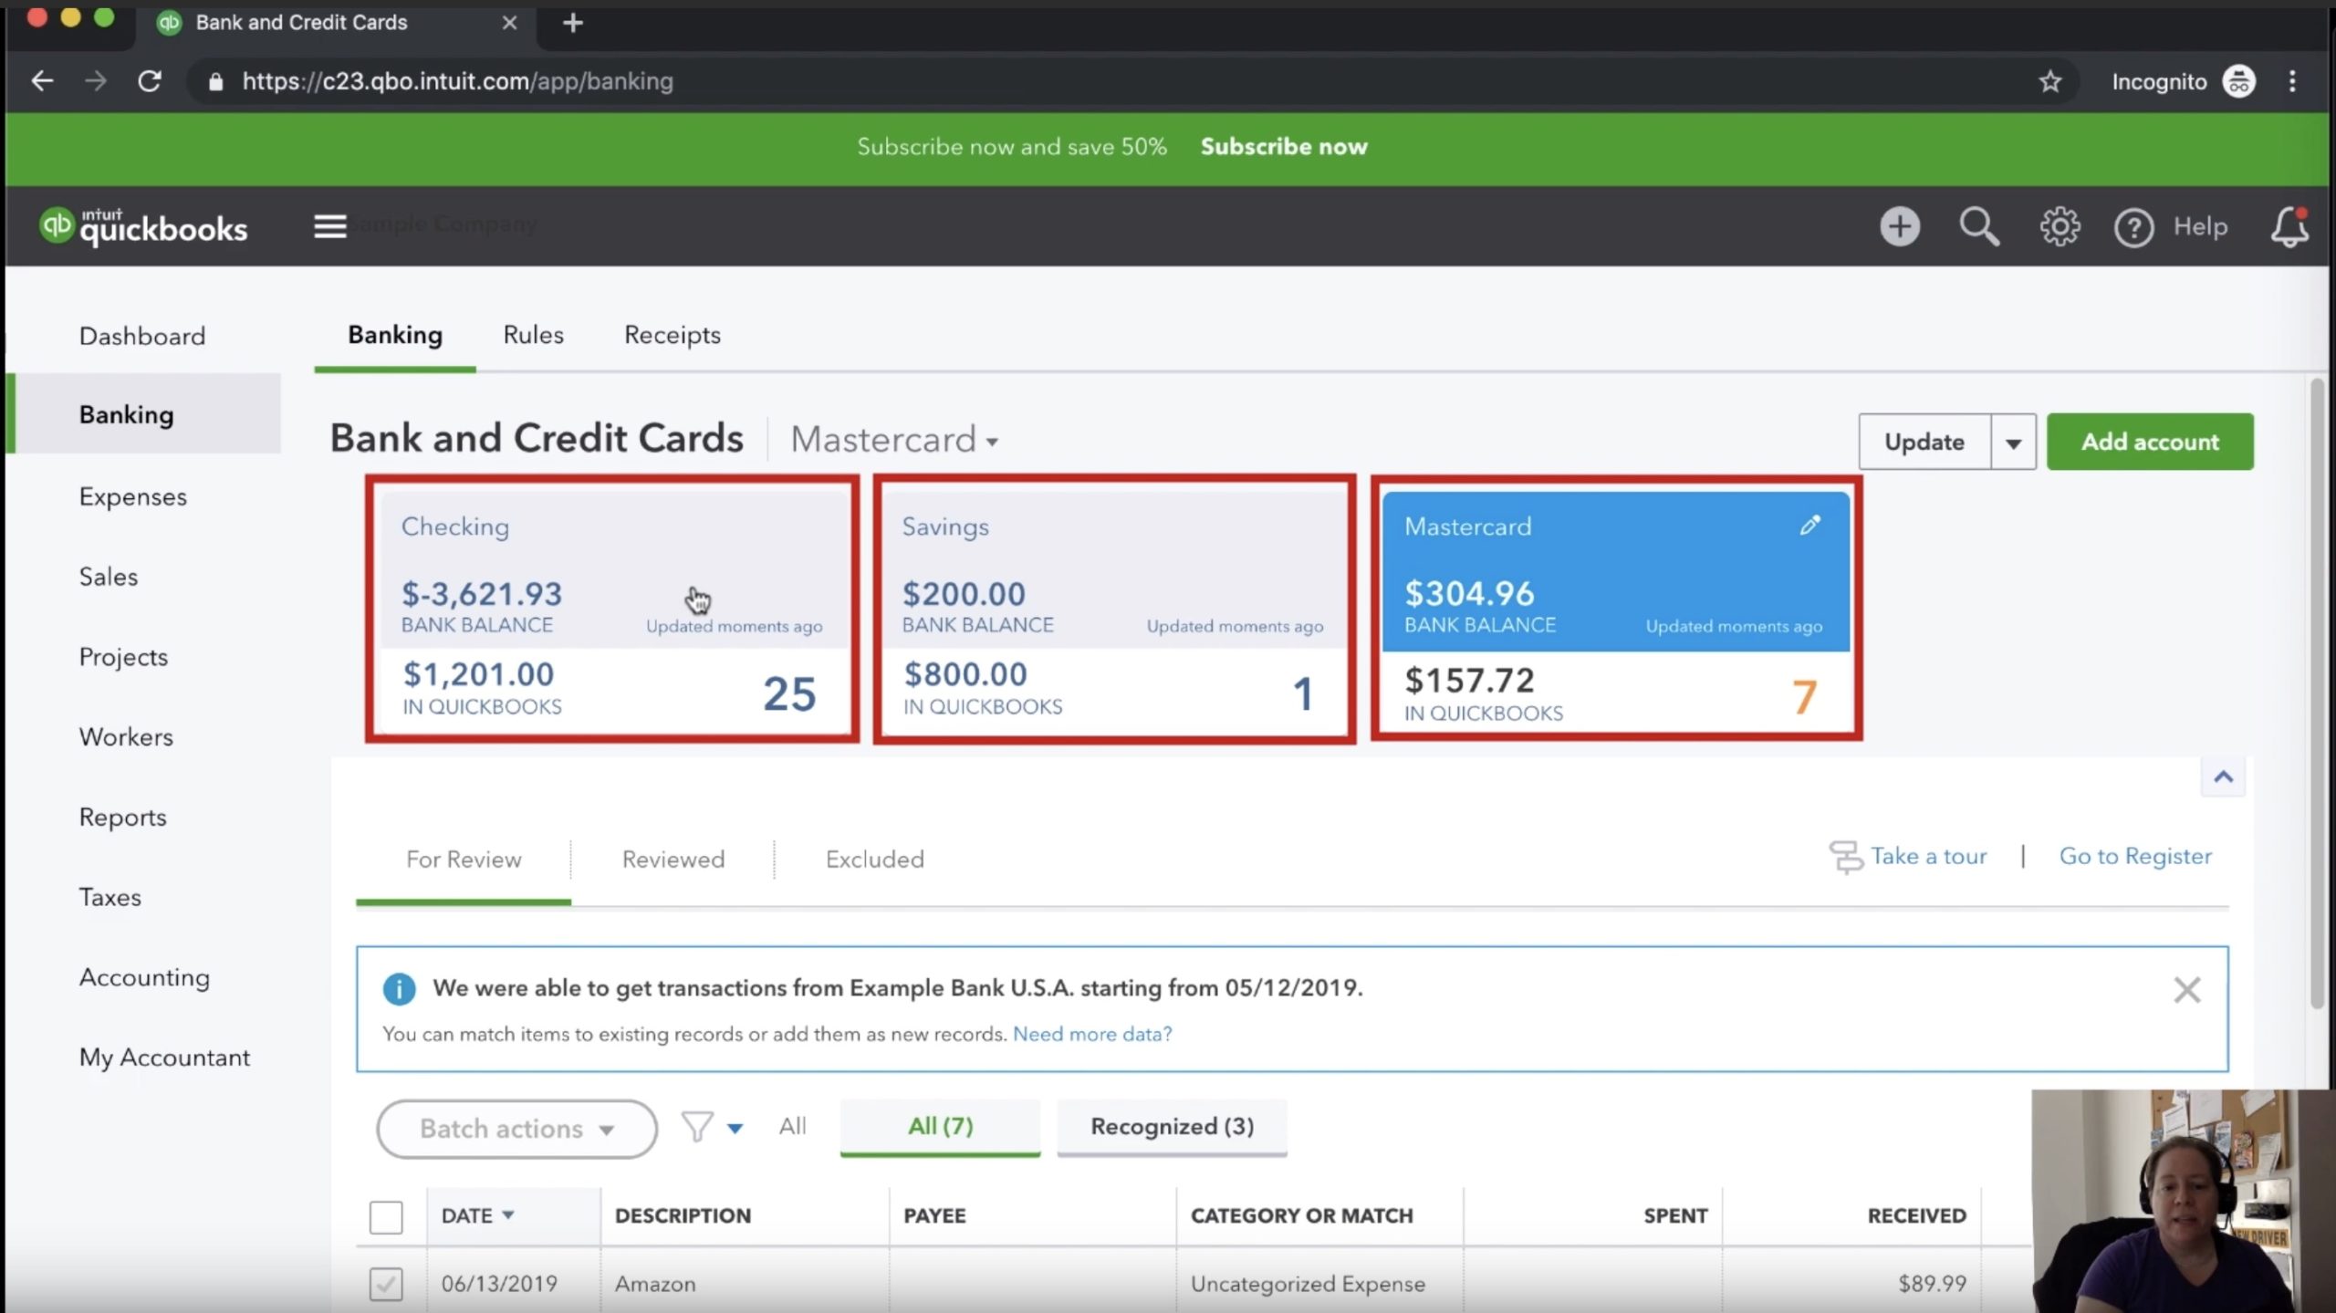Show the Recognized (3) tab
Viewport: 2336px width, 1313px height.
1172,1127
